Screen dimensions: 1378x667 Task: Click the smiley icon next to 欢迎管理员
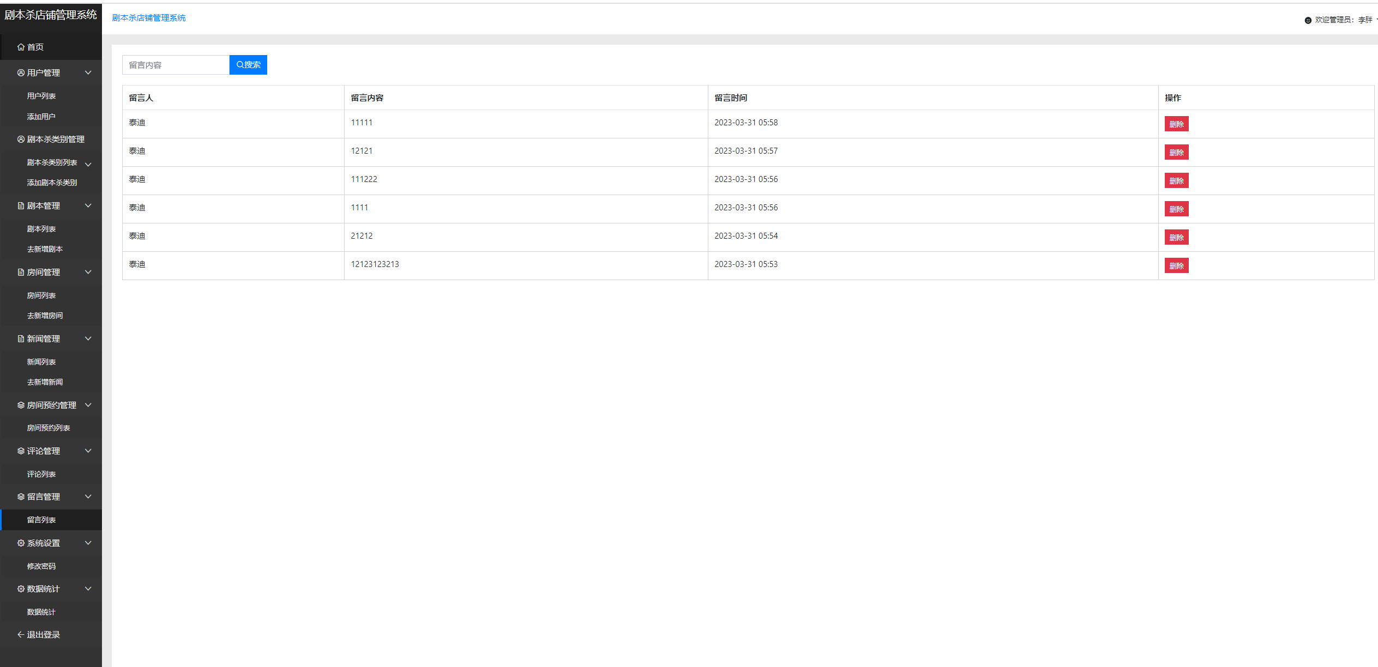(1308, 20)
